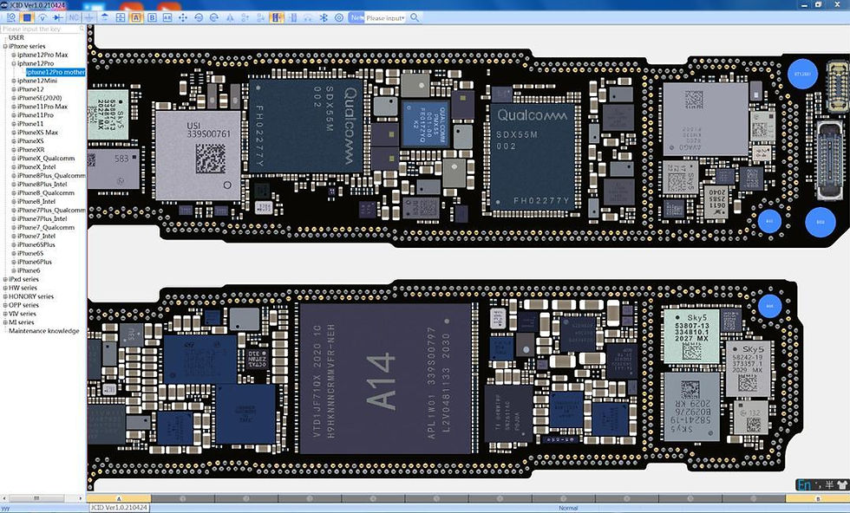The image size is (850, 513).
Task: Switch to bottom tab B
Action: [x=818, y=498]
